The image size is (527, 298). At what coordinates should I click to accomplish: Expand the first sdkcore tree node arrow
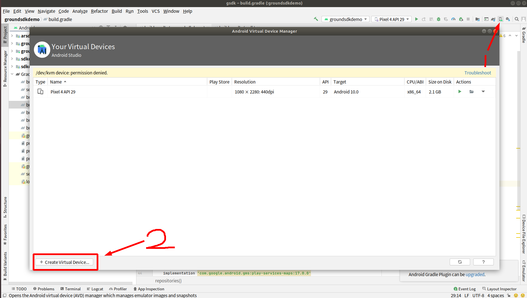click(12, 59)
